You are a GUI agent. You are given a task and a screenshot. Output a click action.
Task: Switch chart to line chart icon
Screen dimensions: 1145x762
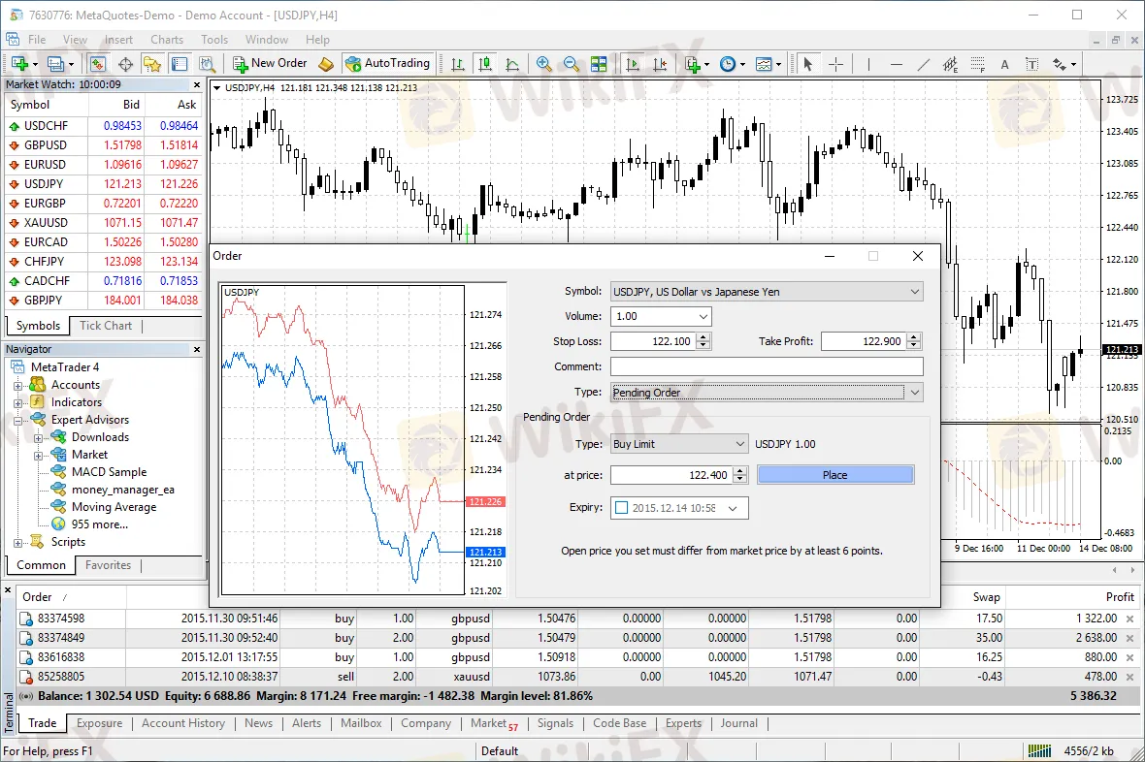pyautogui.click(x=512, y=64)
